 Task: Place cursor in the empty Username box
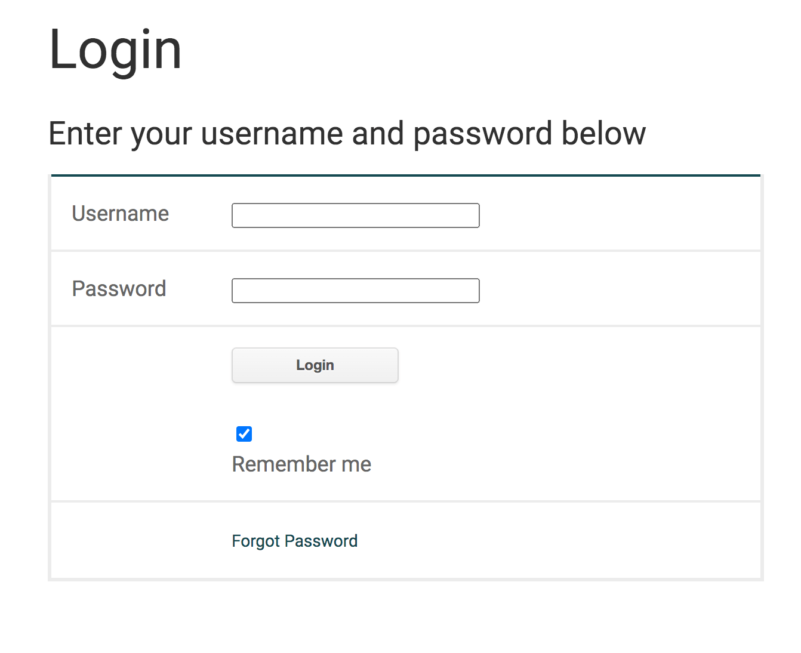355,215
